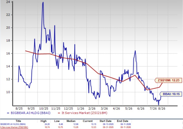Open the BIGBEAR.AI HLDG (BBAI) table row title
This screenshot has height=129, width=183.
(x=13, y=124)
